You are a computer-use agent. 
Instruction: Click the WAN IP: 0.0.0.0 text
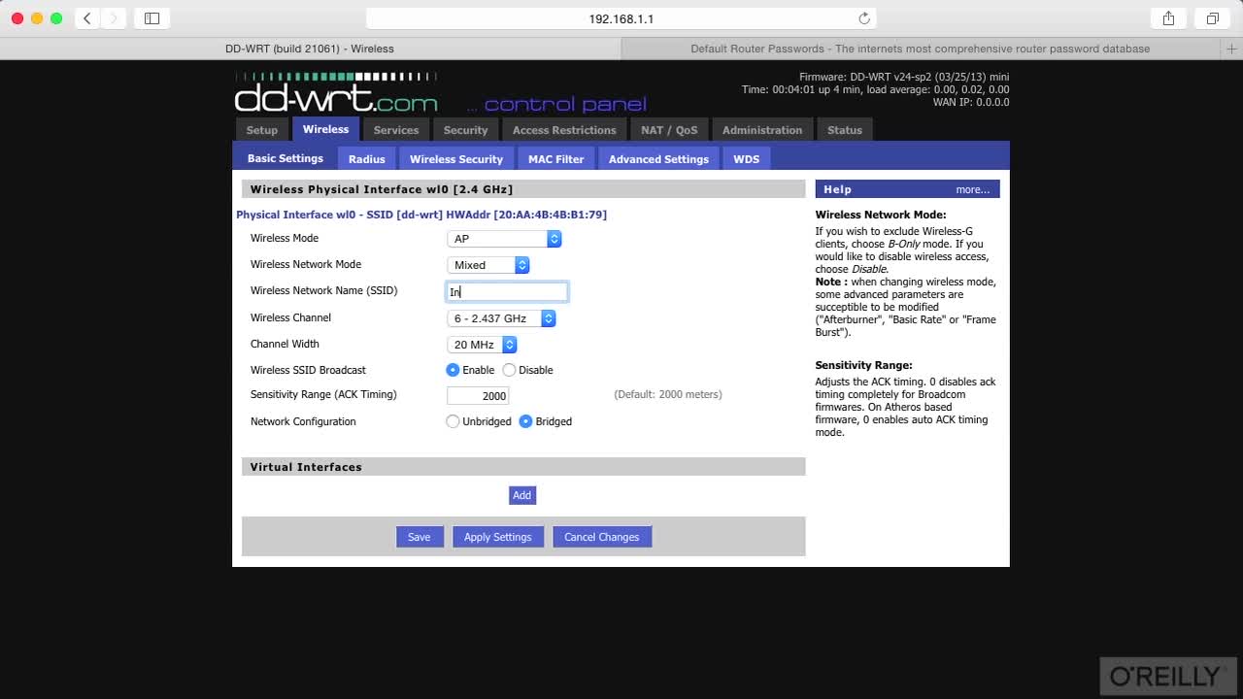971,102
